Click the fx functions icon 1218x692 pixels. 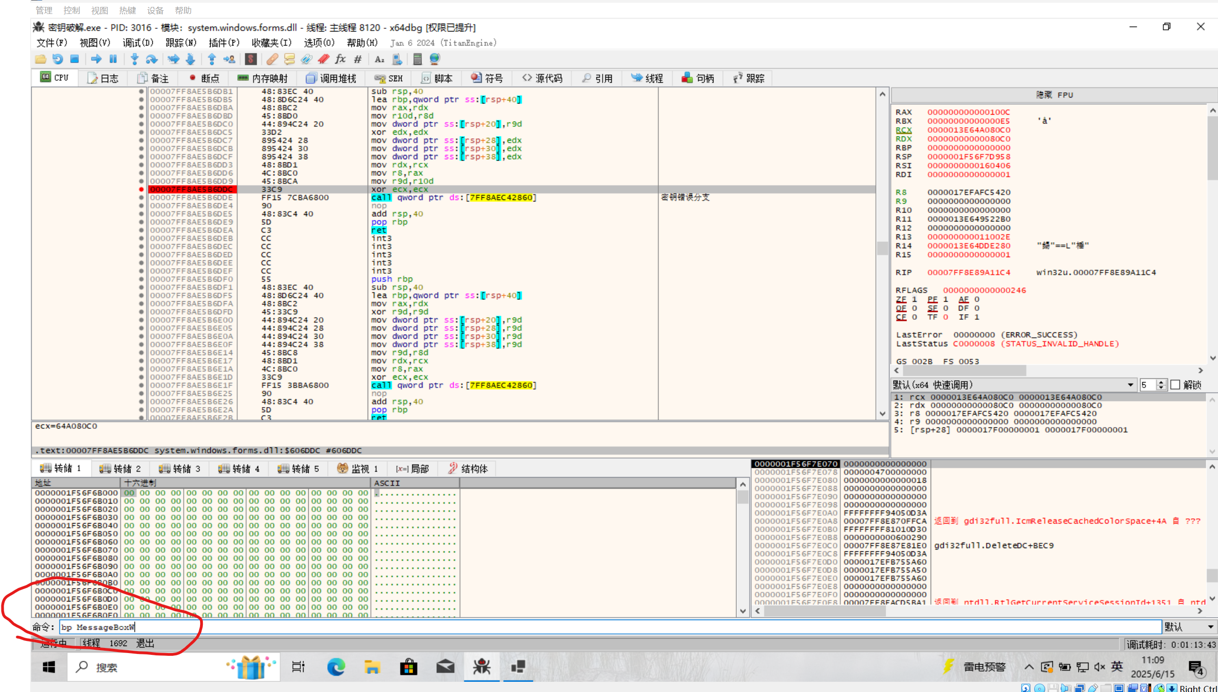pyautogui.click(x=340, y=59)
